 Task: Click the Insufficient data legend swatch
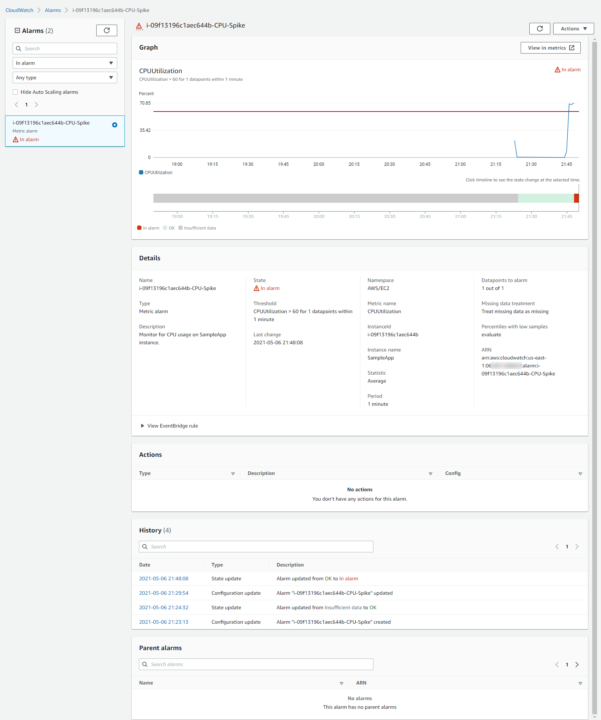click(x=181, y=228)
